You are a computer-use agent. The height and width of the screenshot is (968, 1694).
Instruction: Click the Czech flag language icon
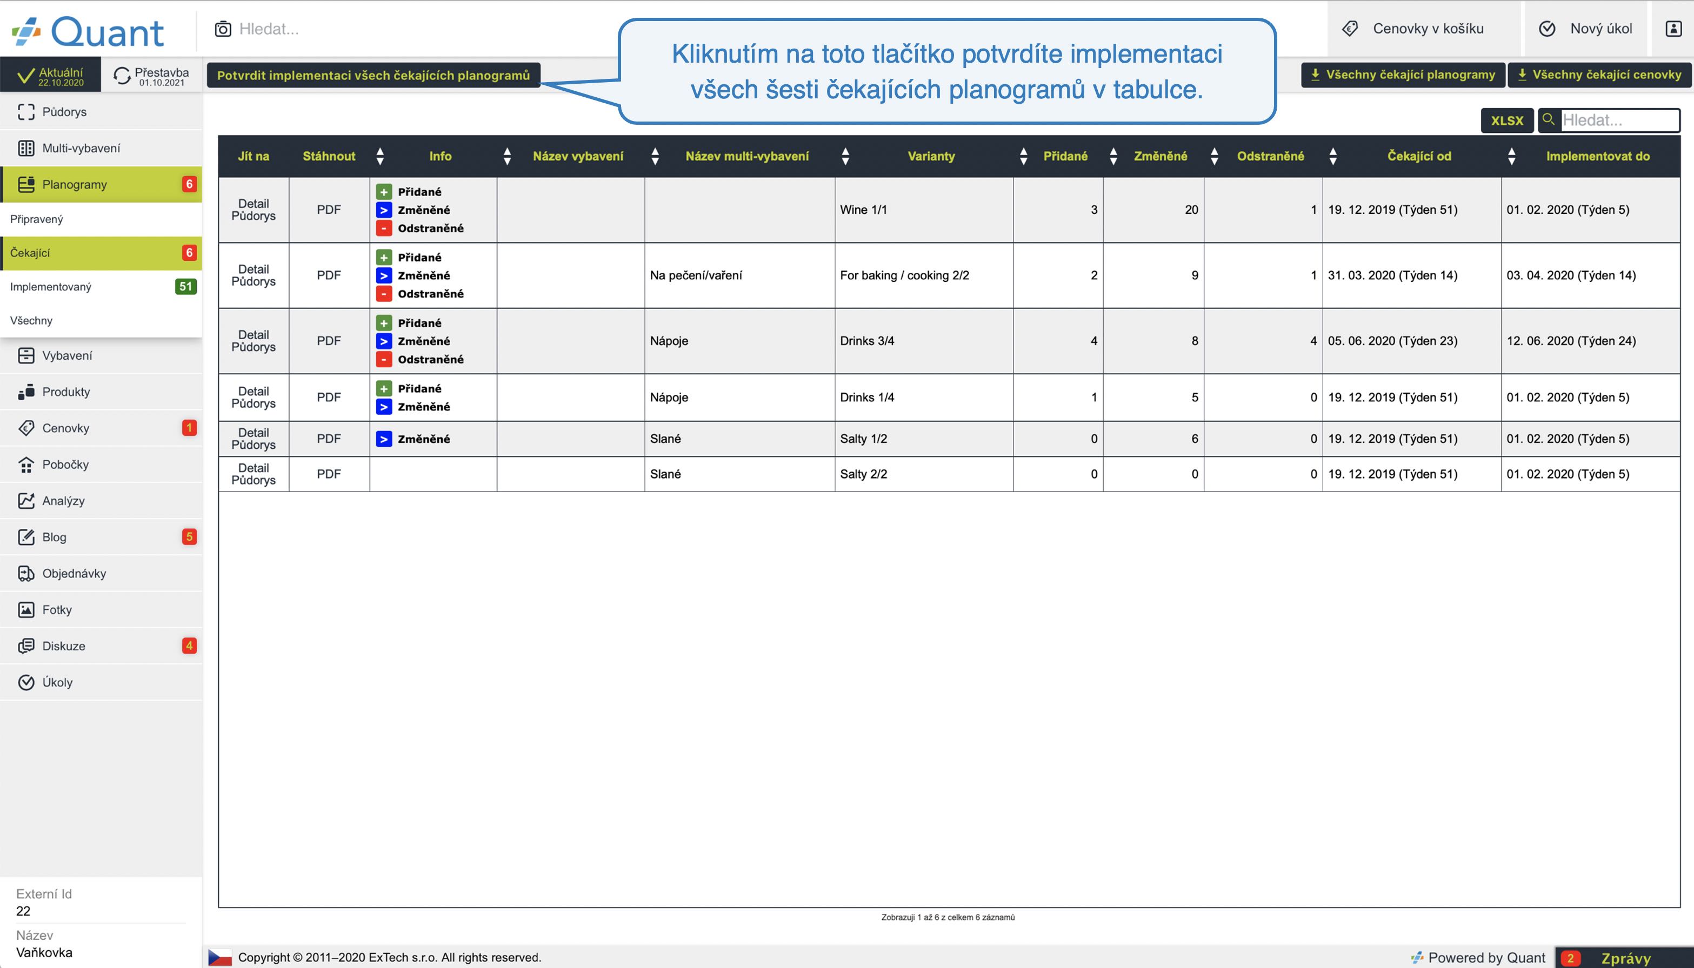point(220,957)
